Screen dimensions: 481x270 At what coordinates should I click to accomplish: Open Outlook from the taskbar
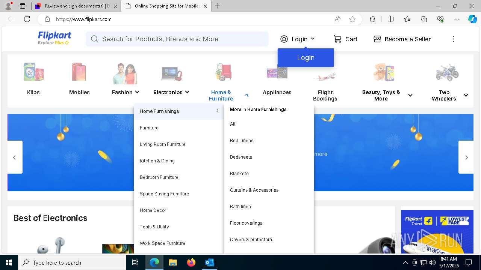[209, 262]
